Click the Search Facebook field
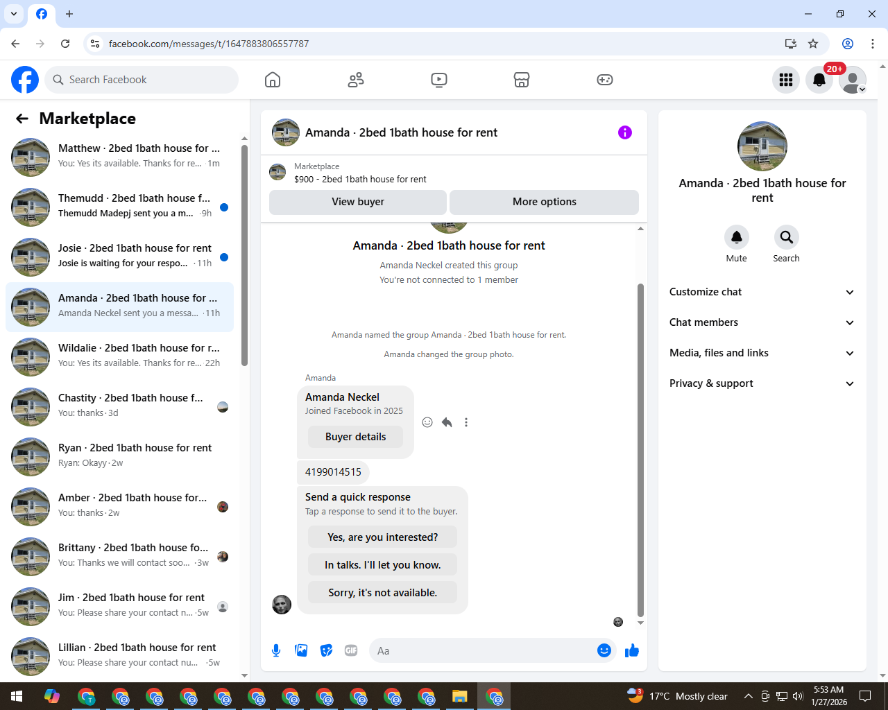The height and width of the screenshot is (710, 888). tap(142, 80)
